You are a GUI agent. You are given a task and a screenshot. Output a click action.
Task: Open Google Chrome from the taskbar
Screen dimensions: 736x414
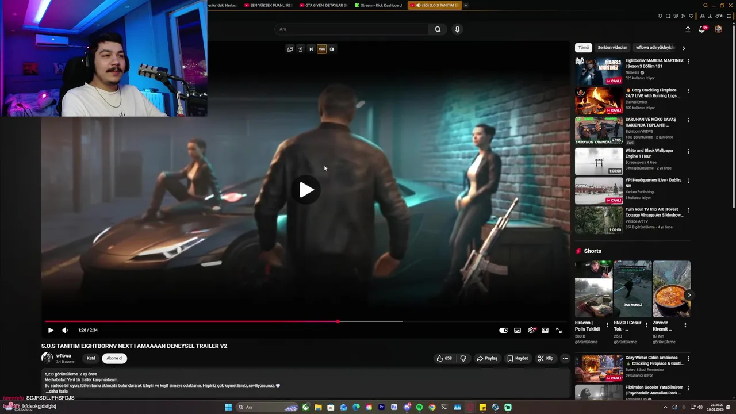click(432, 407)
